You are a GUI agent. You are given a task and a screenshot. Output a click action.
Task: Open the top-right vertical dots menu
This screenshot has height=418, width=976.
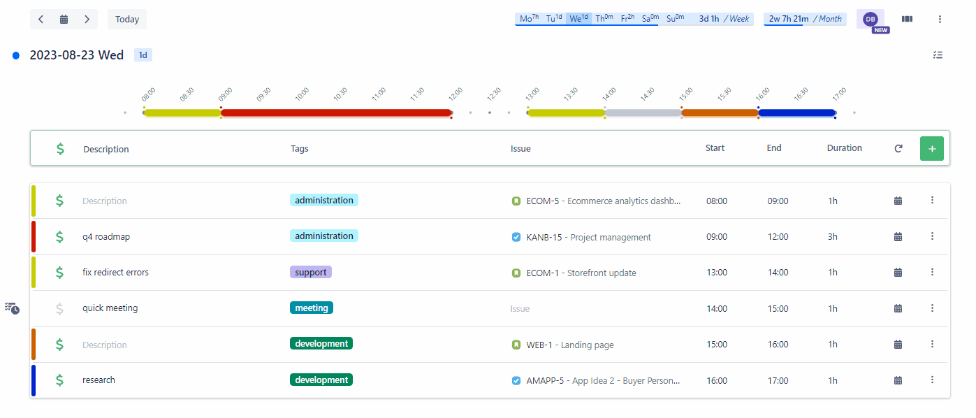[x=940, y=20]
